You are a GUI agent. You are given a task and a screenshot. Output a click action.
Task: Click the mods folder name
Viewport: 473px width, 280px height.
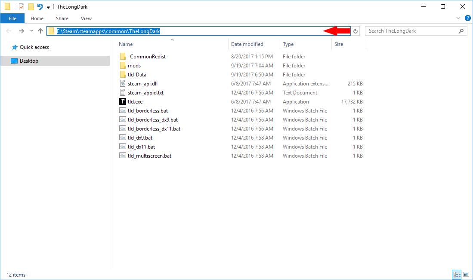(134, 66)
